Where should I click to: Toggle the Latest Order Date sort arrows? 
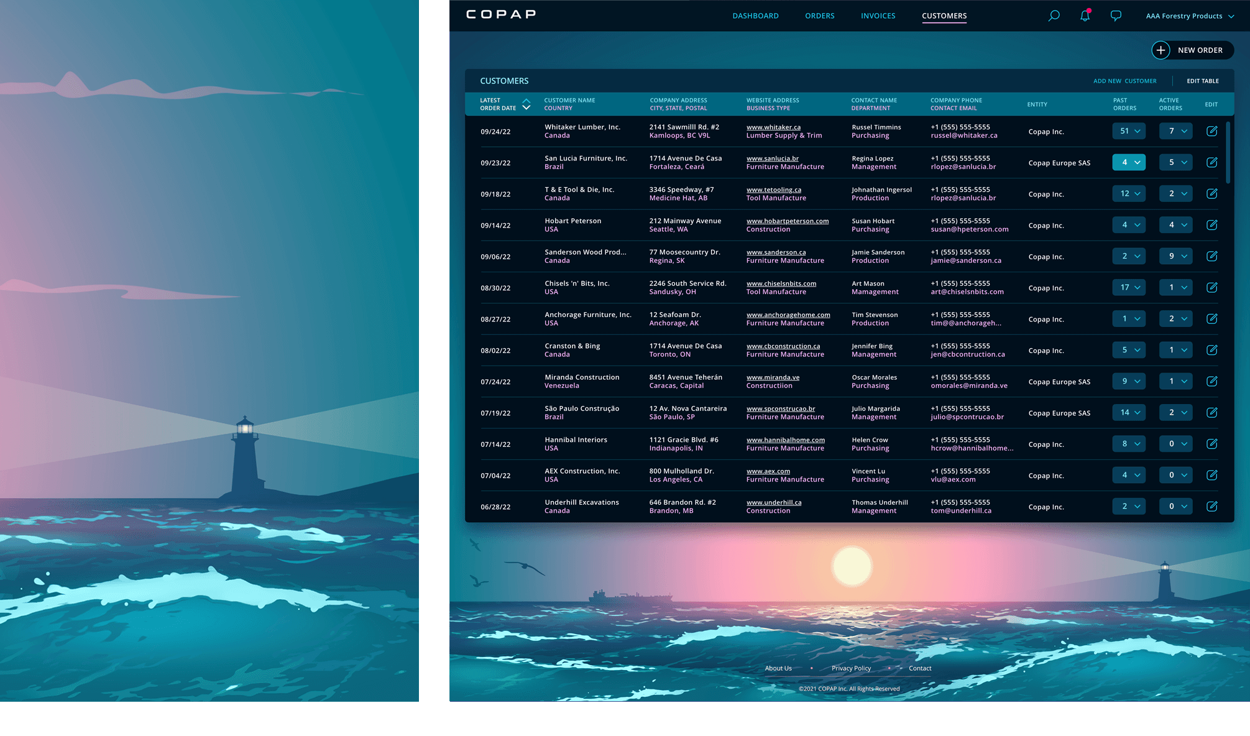pos(526,104)
